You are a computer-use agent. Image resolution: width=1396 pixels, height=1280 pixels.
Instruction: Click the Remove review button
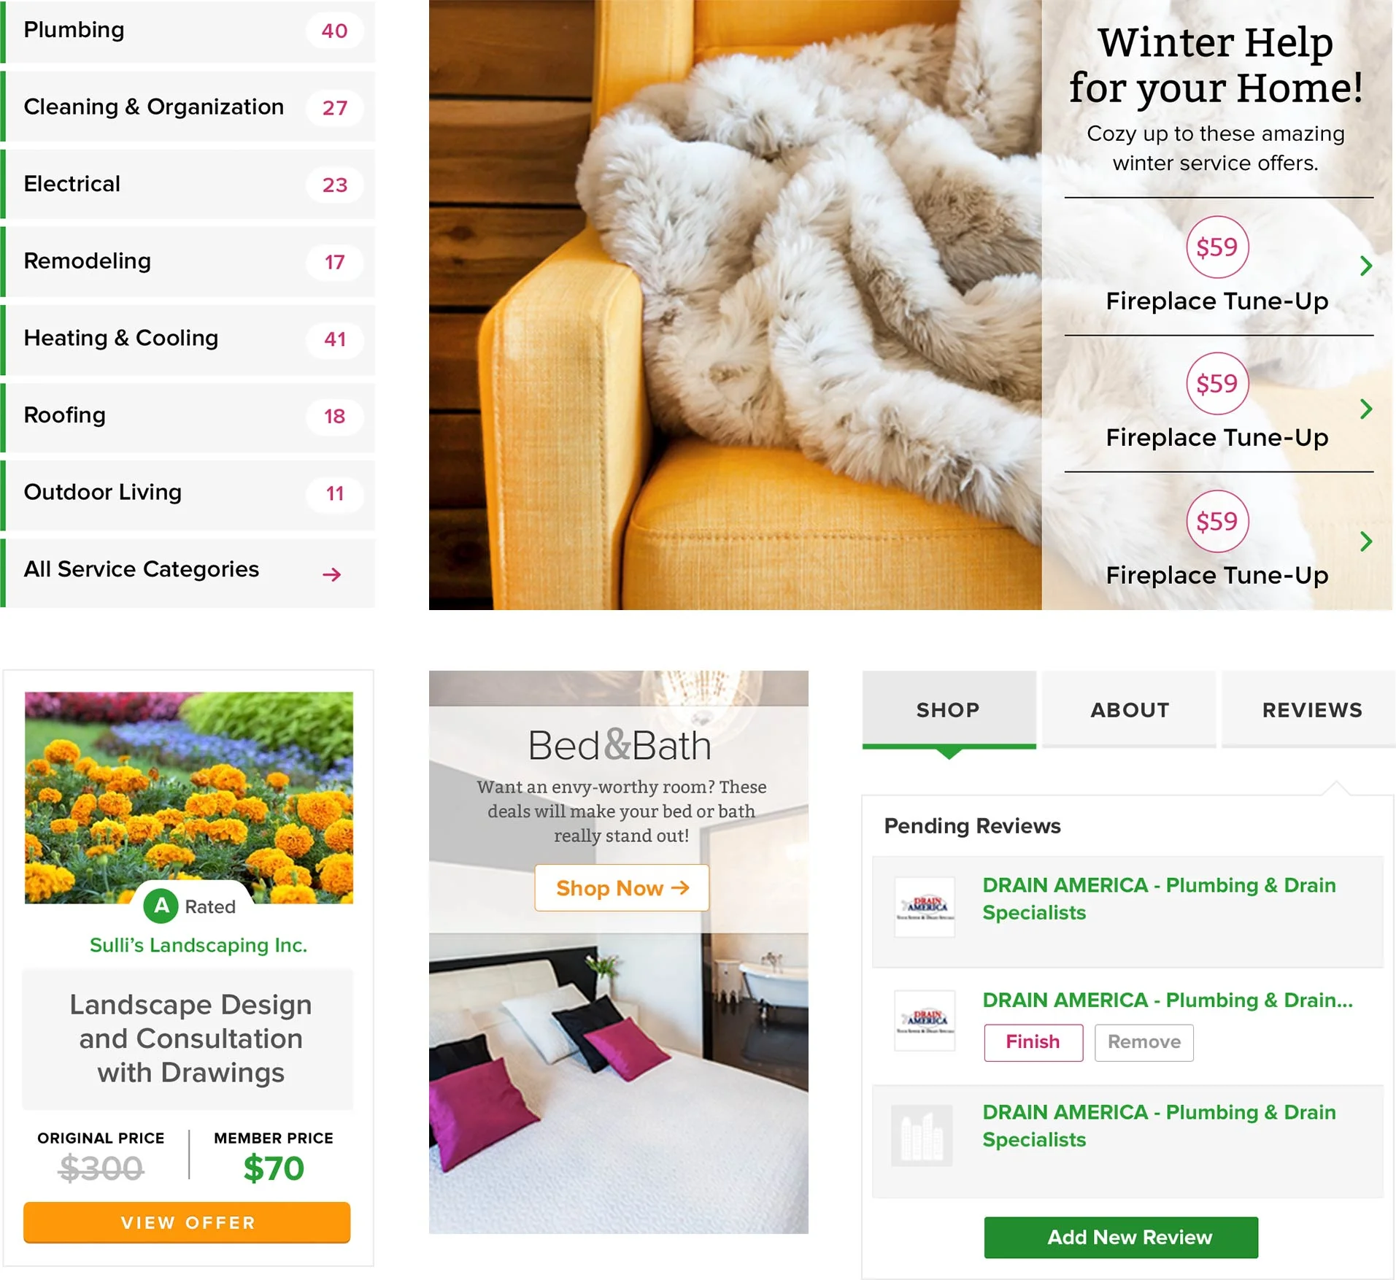[x=1144, y=1042]
